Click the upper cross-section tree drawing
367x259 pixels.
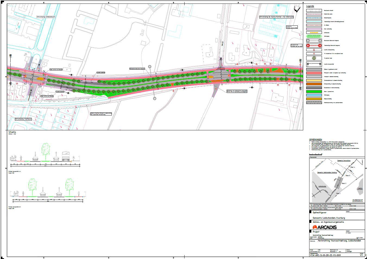[46, 149]
